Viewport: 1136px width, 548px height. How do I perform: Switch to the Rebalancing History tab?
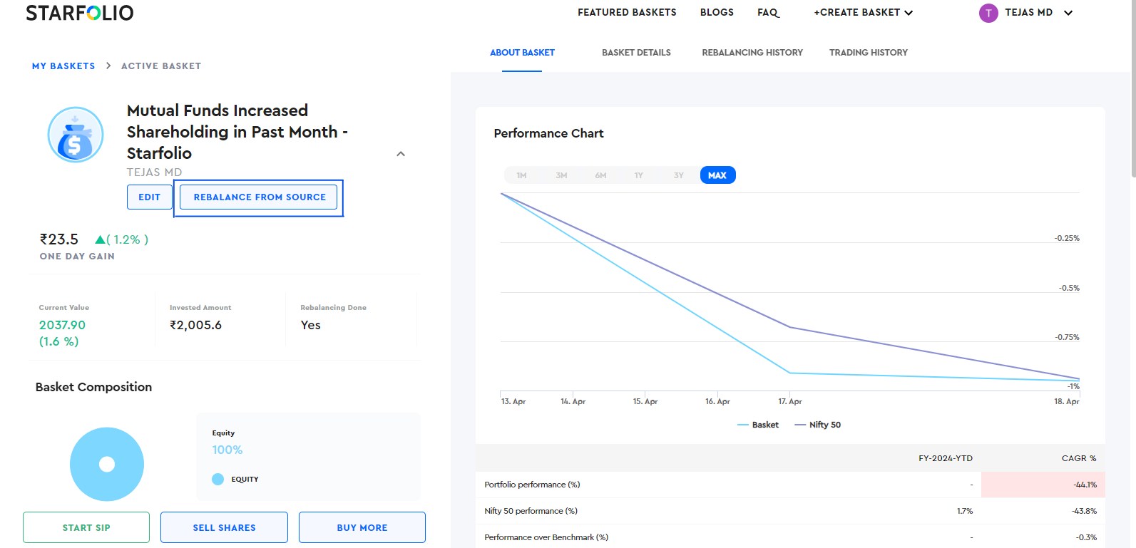(x=752, y=53)
